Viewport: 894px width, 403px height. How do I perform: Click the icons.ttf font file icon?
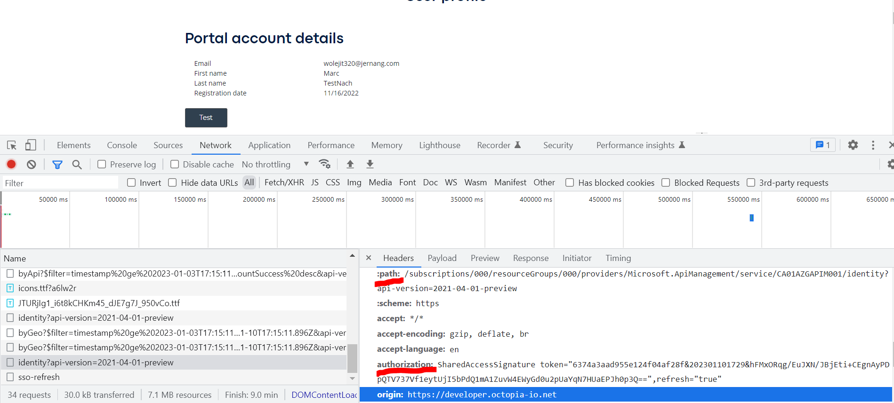point(10,288)
